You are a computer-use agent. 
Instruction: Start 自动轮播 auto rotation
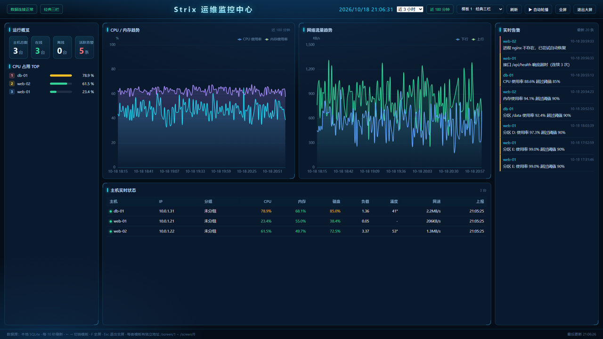(x=538, y=9)
